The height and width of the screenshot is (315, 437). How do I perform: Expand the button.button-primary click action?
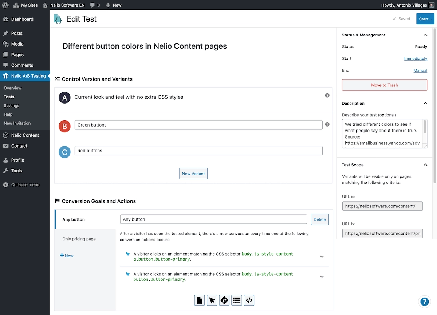pyautogui.click(x=322, y=277)
